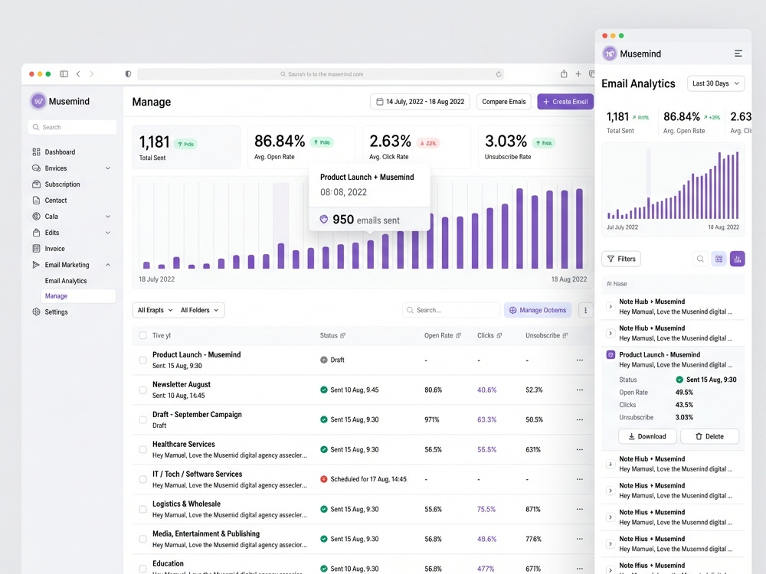Click Download button for Product Launch email

click(647, 436)
